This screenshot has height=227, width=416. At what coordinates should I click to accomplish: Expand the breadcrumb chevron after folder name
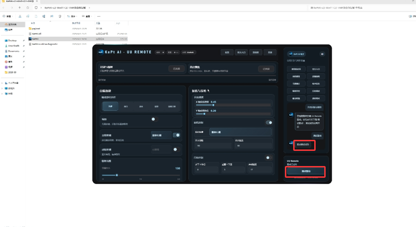[x=90, y=7]
